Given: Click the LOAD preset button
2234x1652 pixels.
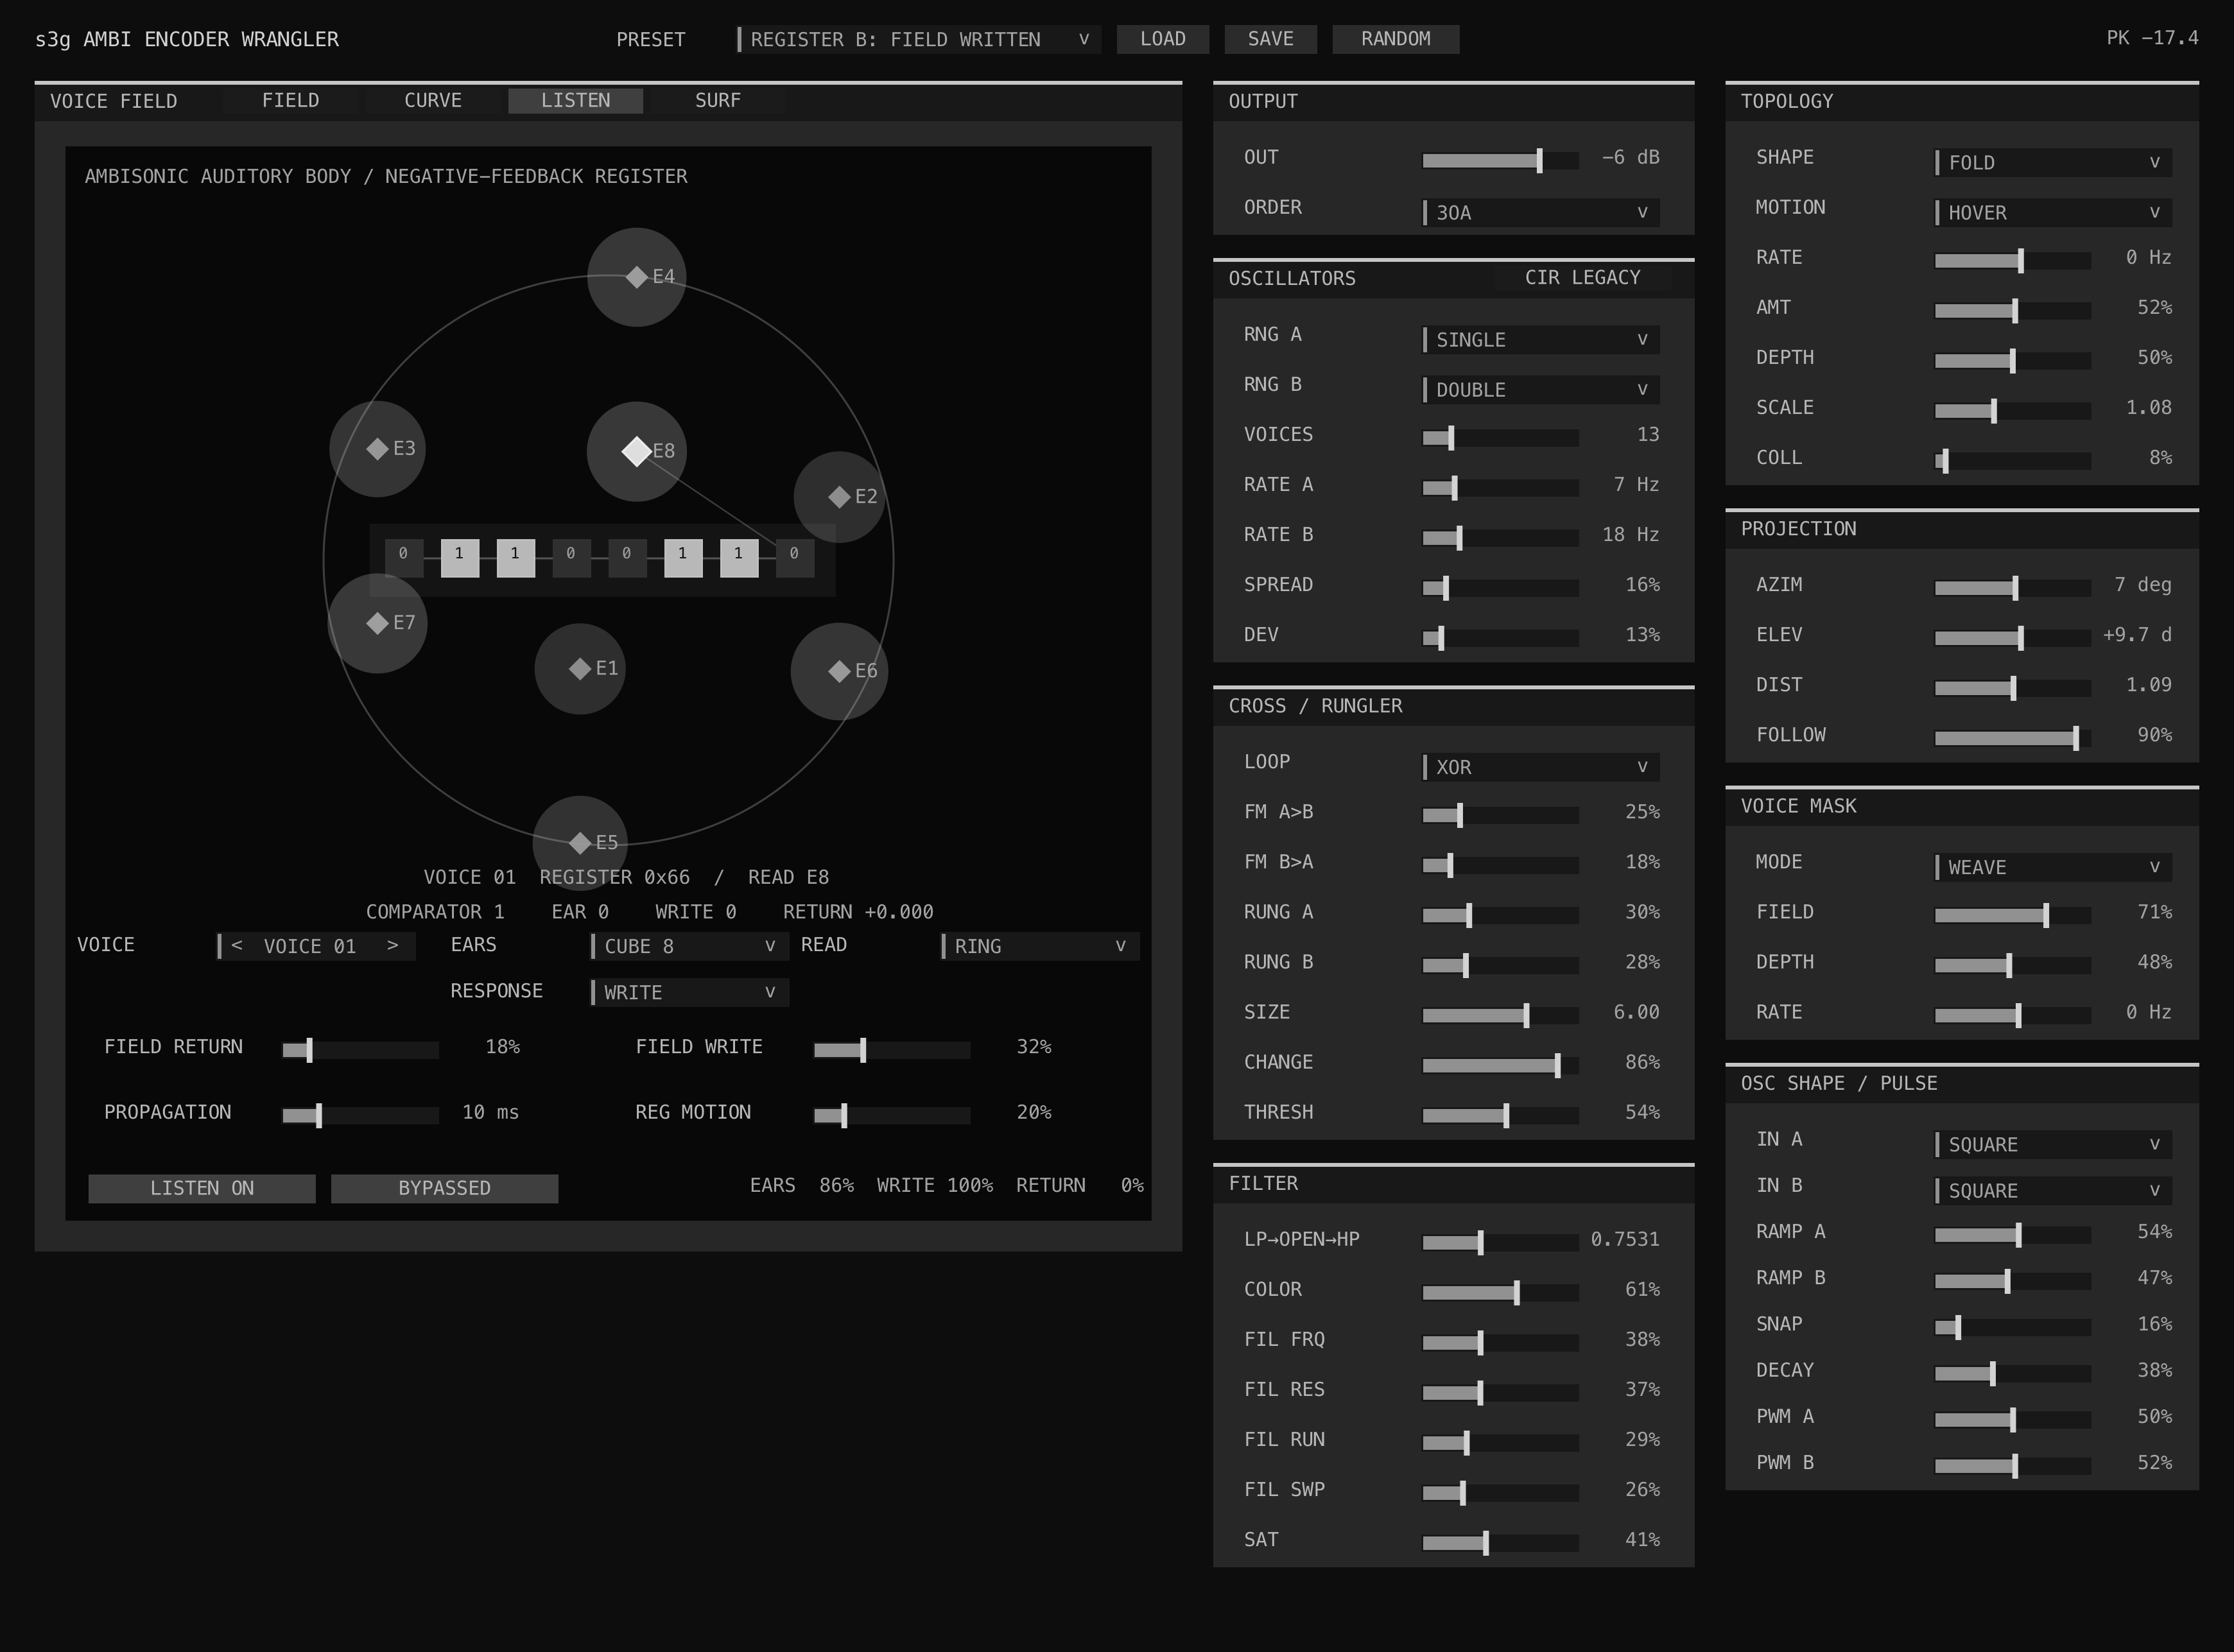Looking at the screenshot, I should pyautogui.click(x=1163, y=39).
